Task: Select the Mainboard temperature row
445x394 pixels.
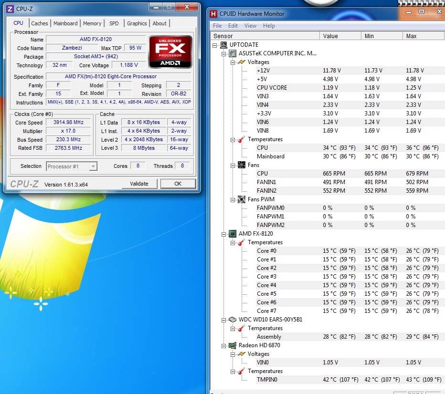Action: pyautogui.click(x=350, y=156)
